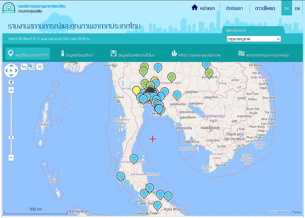Open the Longdo Map logo link

[278, 212]
